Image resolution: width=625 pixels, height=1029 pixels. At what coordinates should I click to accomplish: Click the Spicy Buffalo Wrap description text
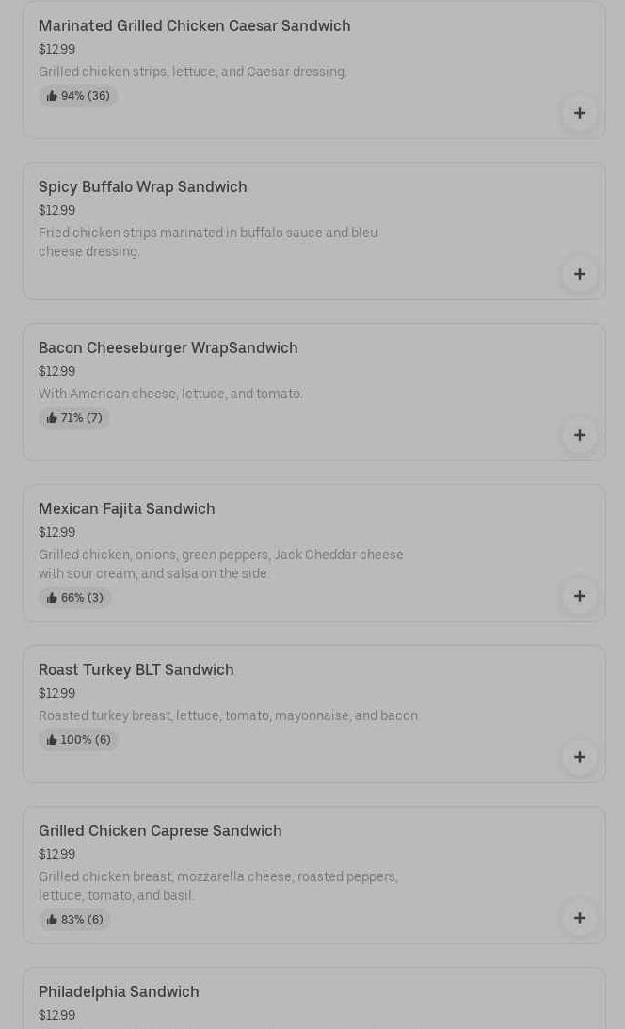pyautogui.click(x=207, y=242)
